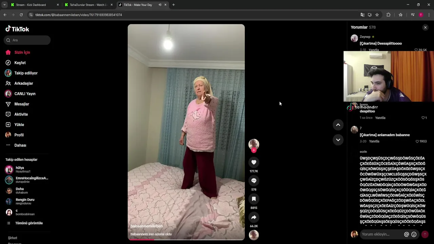Share the video with arrow icon
This screenshot has width=434, height=244.
(254, 217)
